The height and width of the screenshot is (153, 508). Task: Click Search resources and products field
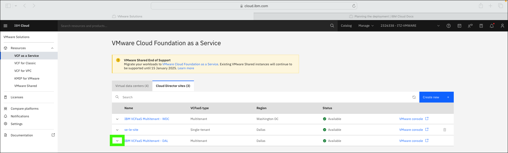194,26
